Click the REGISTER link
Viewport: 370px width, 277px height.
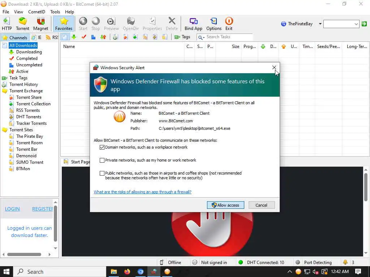[x=43, y=209]
